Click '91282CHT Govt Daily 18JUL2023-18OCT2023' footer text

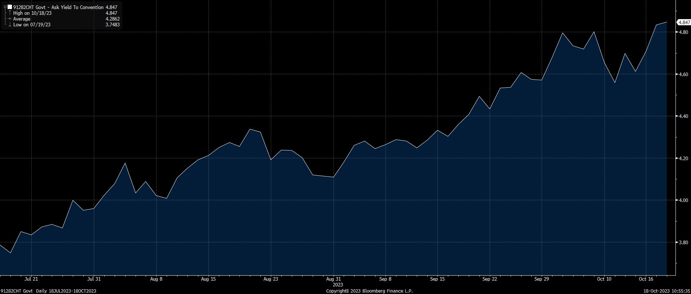(x=48, y=291)
